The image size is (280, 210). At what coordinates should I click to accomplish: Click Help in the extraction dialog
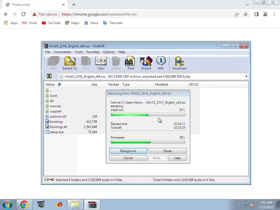click(177, 158)
